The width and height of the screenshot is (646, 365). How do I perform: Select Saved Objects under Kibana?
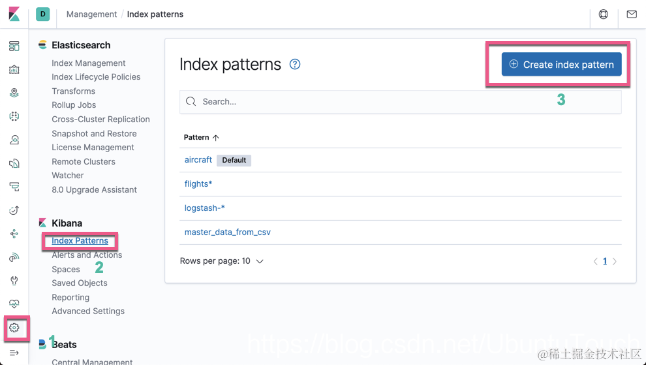tap(80, 283)
